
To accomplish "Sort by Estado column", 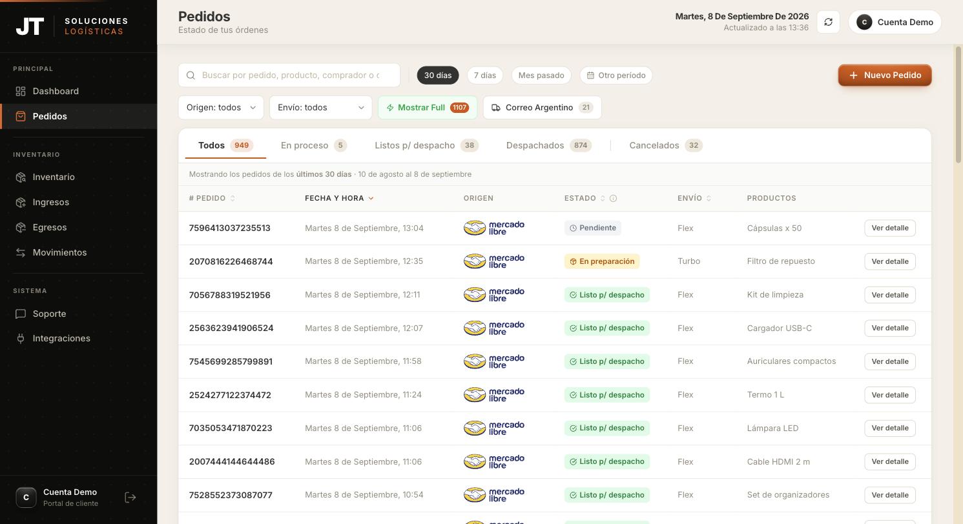I will click(585, 198).
